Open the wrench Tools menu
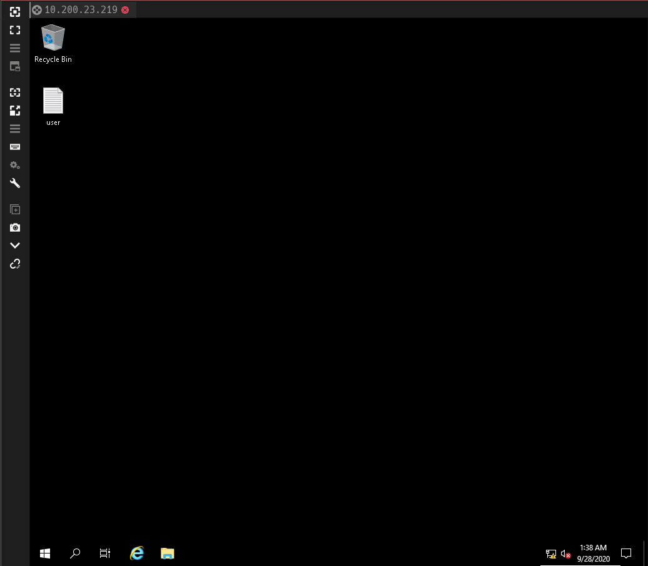Image resolution: width=648 pixels, height=566 pixels. [x=15, y=184]
